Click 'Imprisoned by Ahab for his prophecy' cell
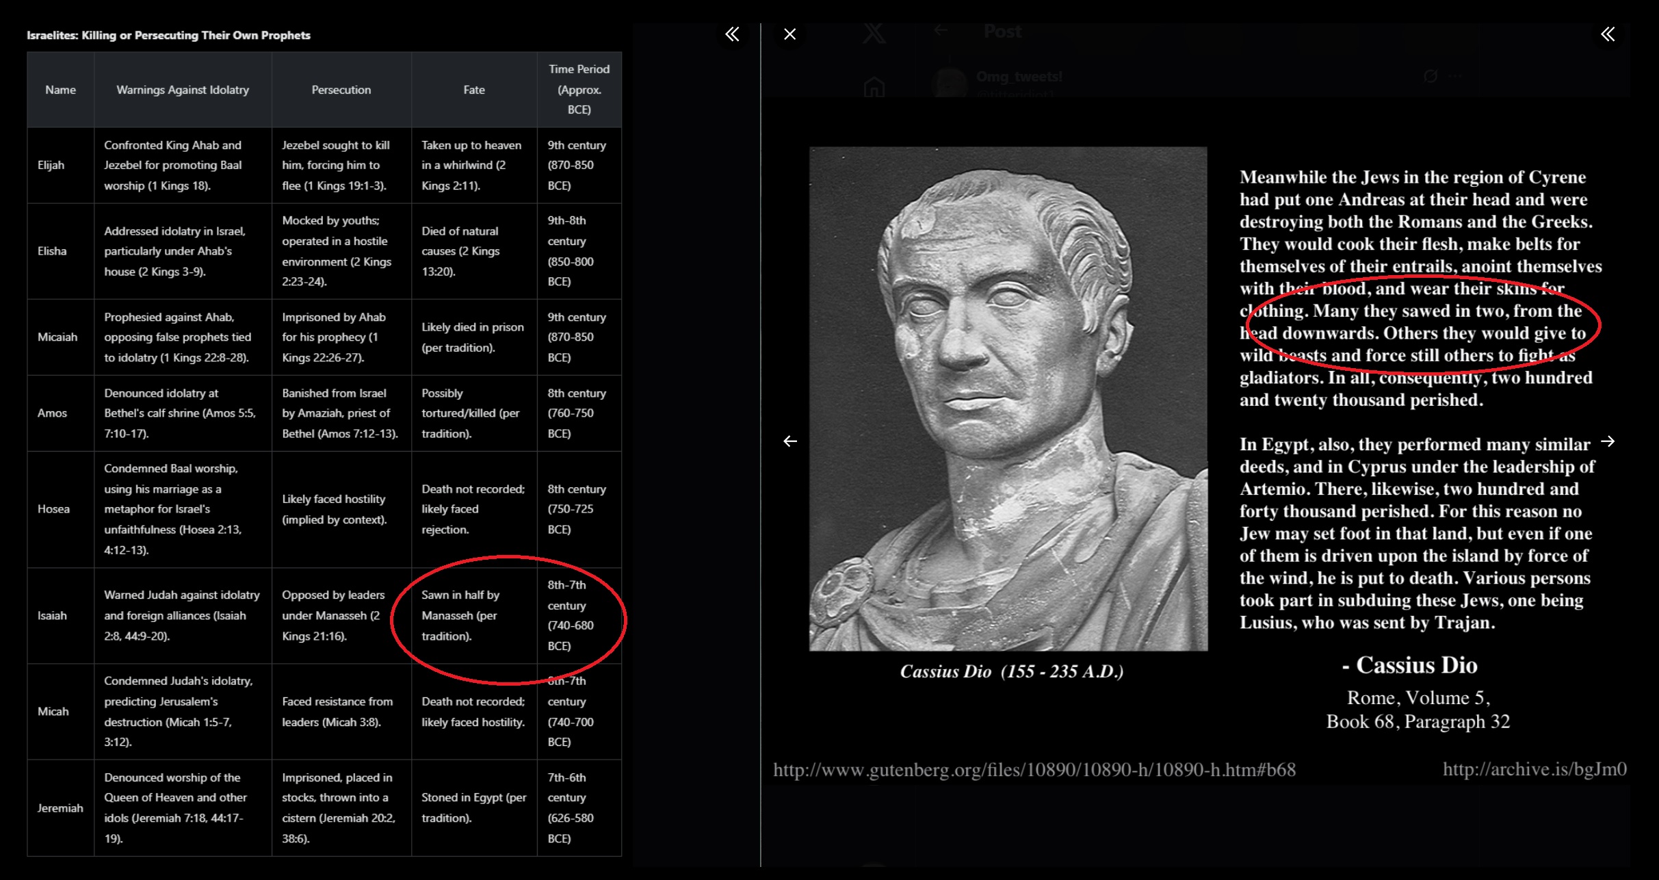 341,337
